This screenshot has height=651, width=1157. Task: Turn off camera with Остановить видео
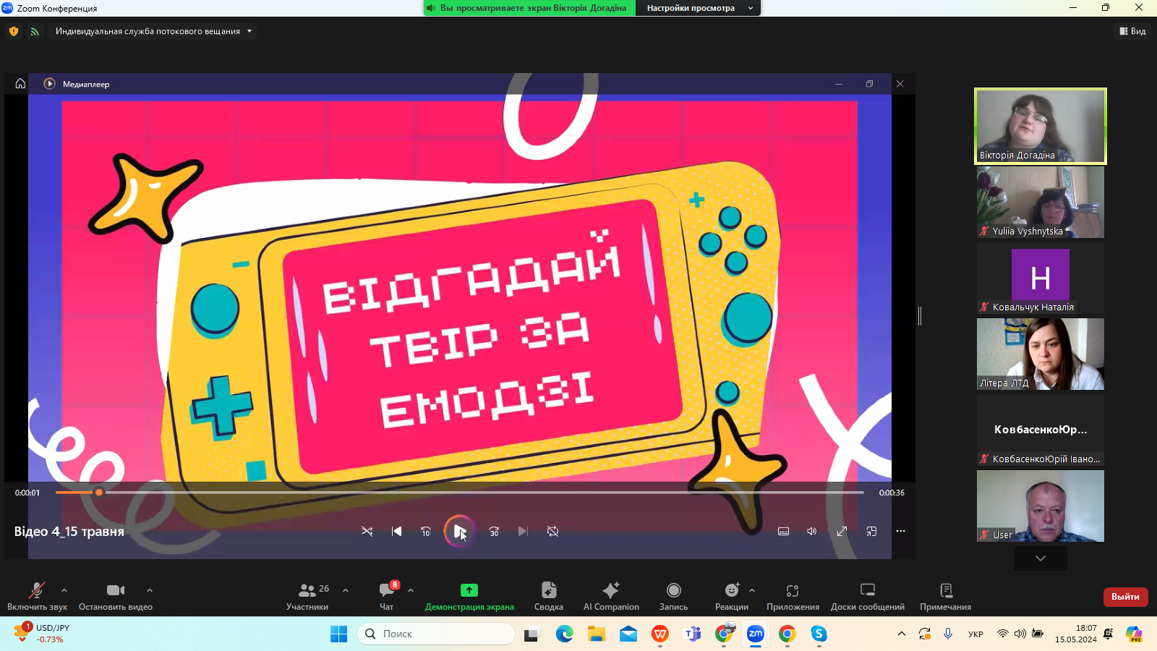(x=115, y=596)
